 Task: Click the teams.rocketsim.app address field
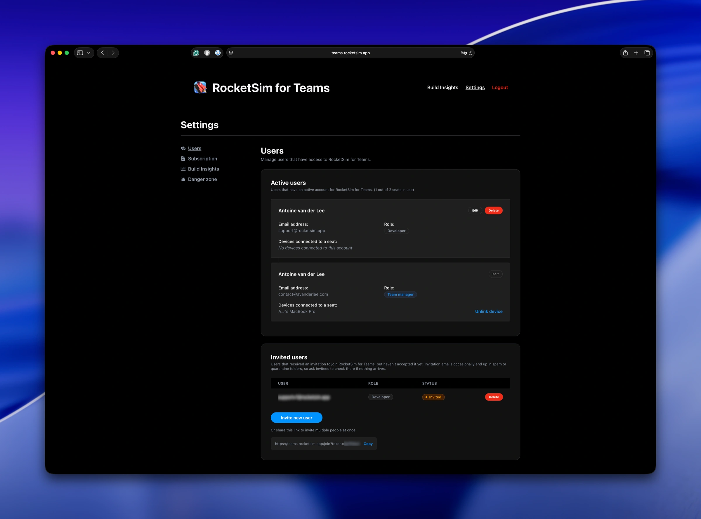point(350,53)
